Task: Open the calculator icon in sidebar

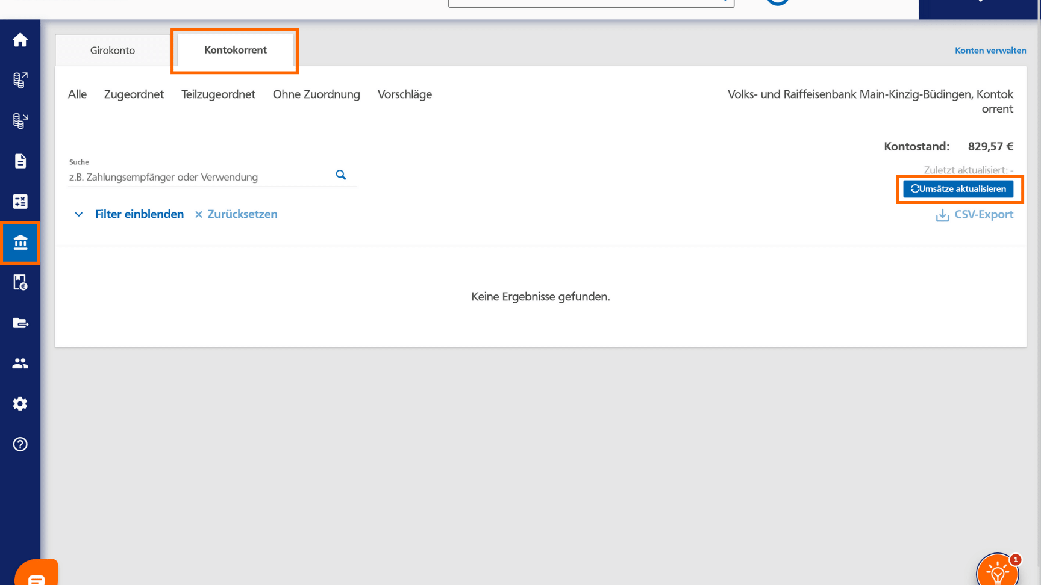Action: click(x=20, y=202)
